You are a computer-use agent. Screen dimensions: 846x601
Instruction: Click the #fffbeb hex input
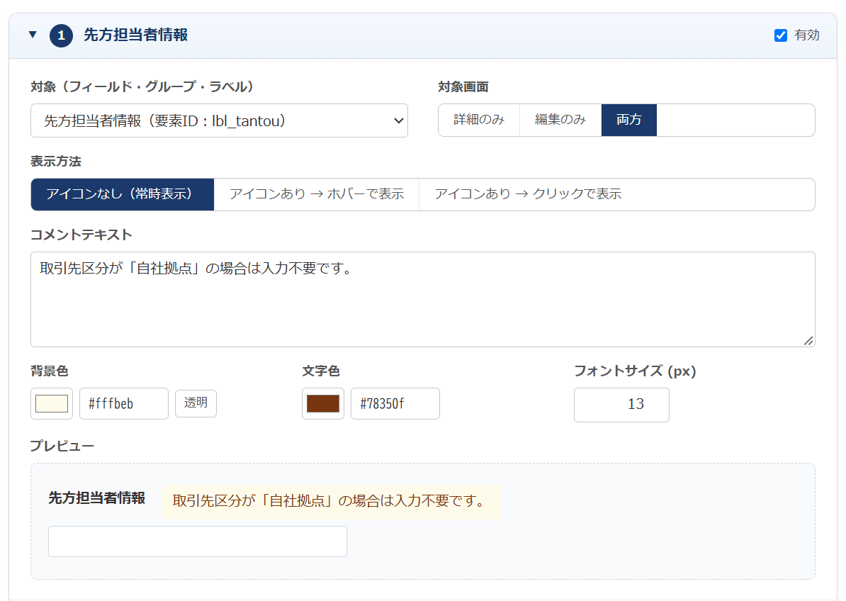124,403
